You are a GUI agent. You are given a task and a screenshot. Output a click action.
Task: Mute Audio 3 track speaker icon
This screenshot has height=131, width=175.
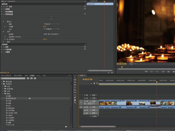85,113
